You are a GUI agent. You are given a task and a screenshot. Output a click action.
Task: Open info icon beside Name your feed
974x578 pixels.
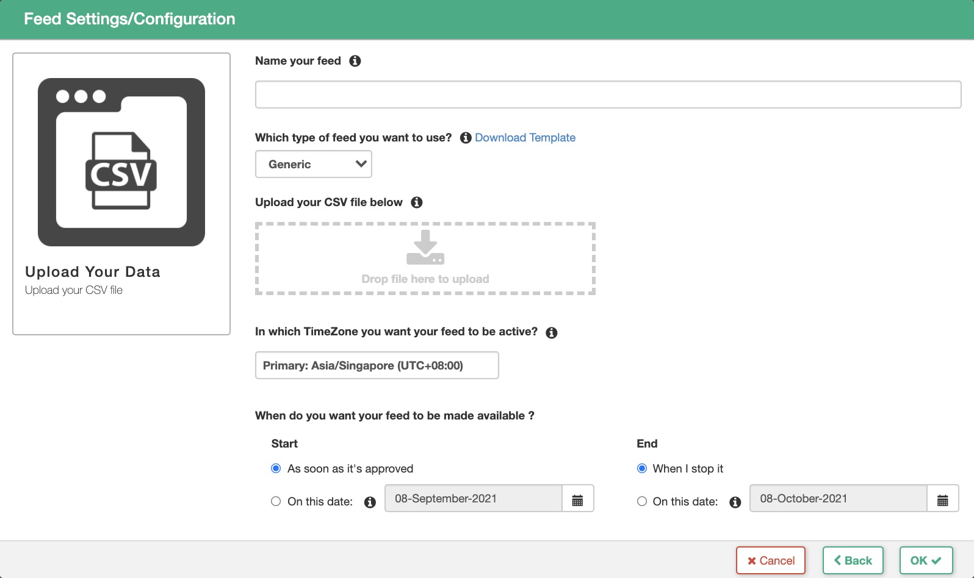click(x=355, y=61)
